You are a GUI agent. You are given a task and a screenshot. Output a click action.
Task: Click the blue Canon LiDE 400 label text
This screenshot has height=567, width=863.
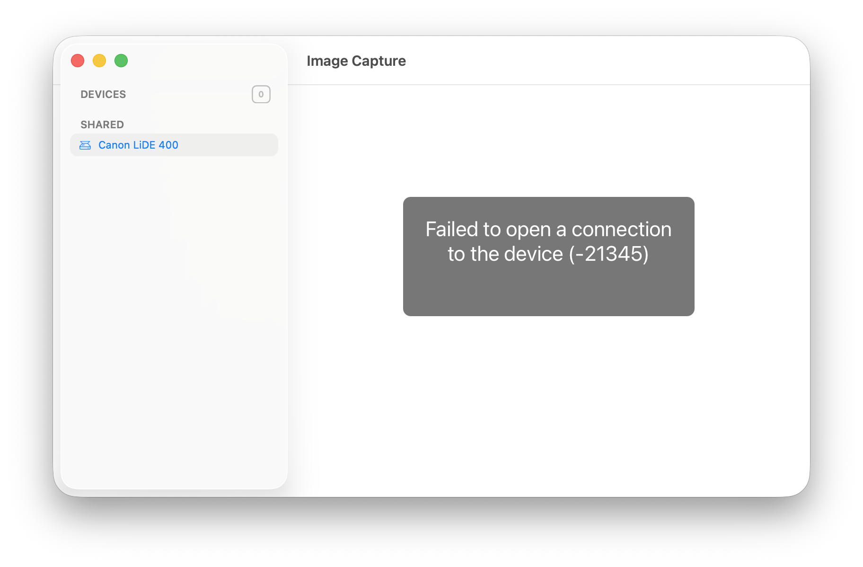click(x=138, y=145)
